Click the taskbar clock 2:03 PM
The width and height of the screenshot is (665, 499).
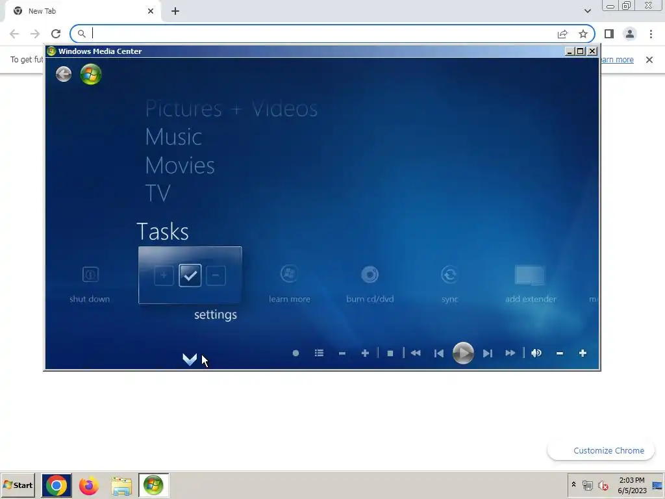click(632, 480)
